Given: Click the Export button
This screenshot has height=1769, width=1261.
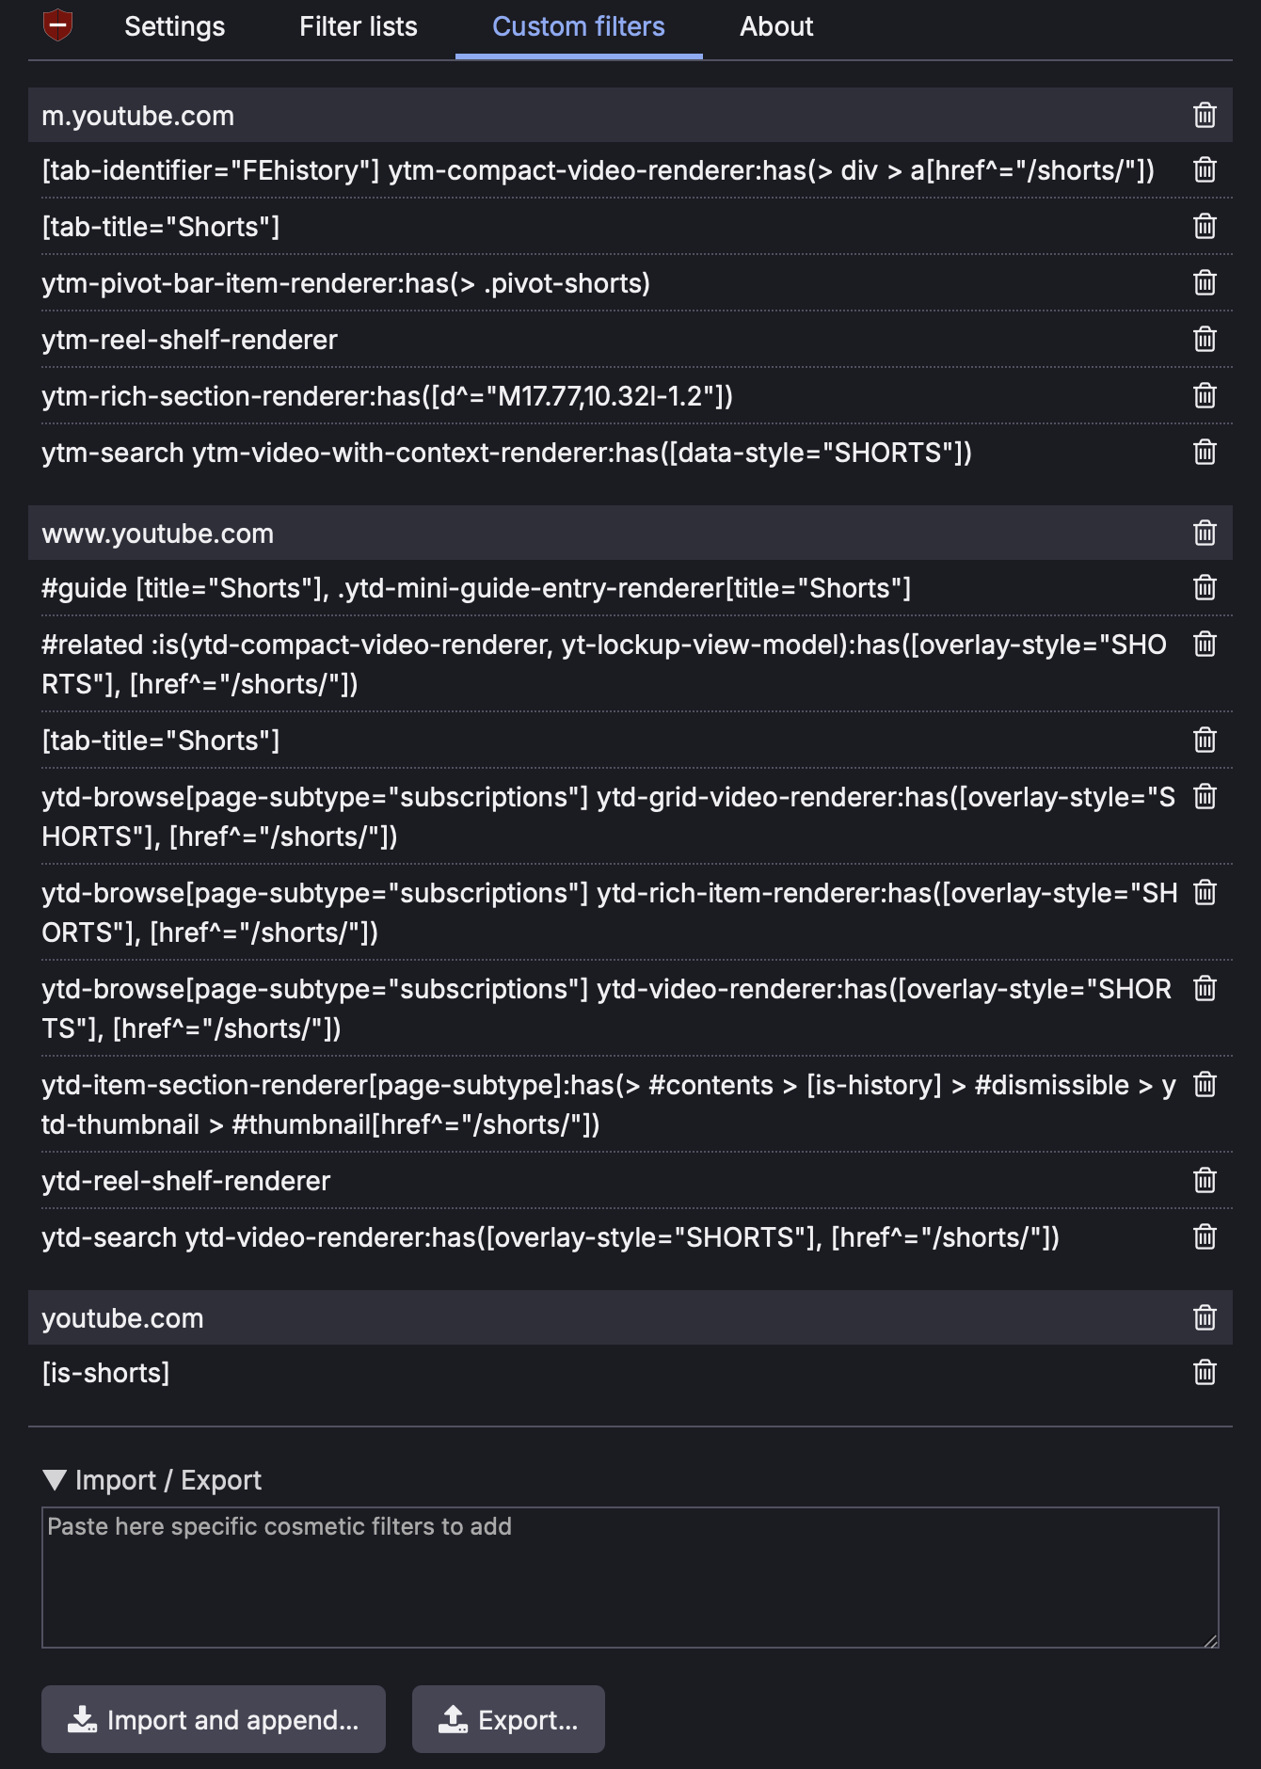Looking at the screenshot, I should pyautogui.click(x=508, y=1719).
